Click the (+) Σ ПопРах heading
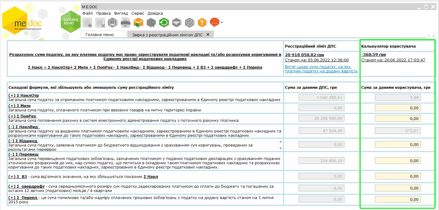The width and height of the screenshot is (439, 210). click(x=23, y=116)
